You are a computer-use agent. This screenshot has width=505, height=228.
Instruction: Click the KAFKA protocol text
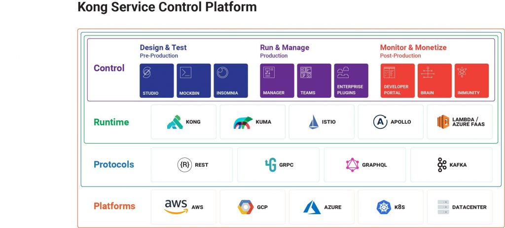[458, 165]
